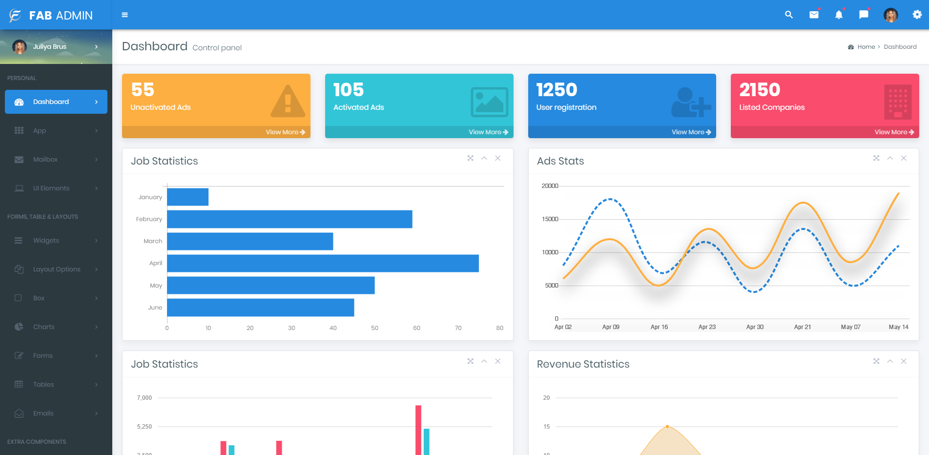Click View More on Unactivated Ads
The height and width of the screenshot is (455, 929).
pos(285,132)
